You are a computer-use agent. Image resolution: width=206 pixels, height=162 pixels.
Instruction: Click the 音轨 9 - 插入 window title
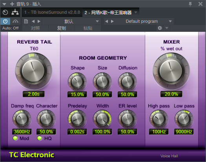pos(29,4)
